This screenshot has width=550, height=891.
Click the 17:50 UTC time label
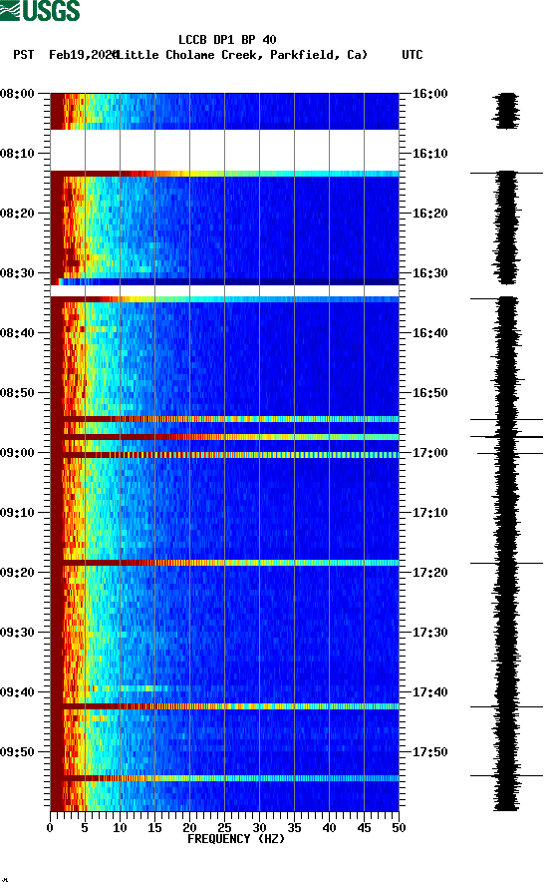tap(429, 751)
